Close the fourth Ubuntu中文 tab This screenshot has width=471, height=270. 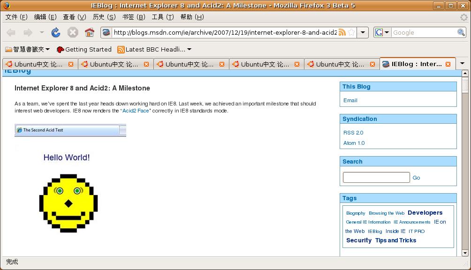coord(297,64)
